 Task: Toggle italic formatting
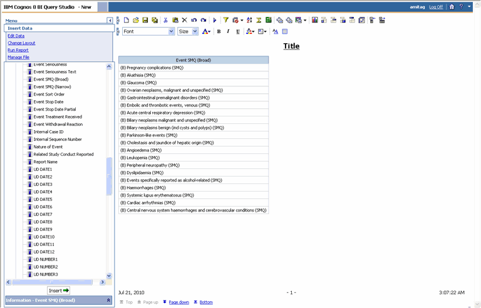pos(228,31)
